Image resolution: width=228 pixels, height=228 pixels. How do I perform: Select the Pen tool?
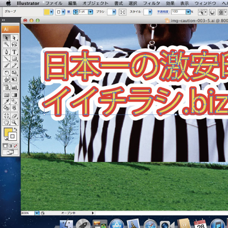pos(6,52)
